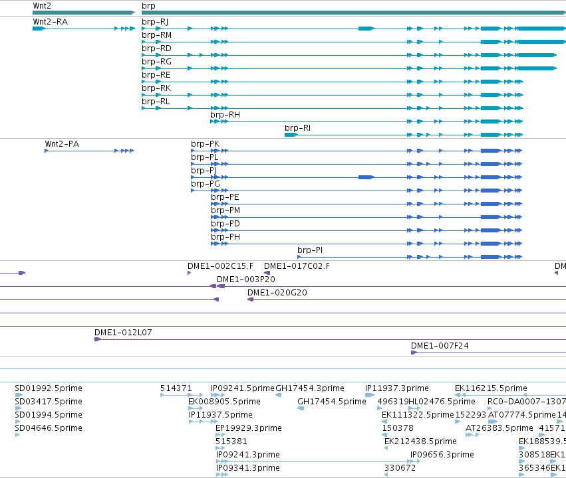
Task: Click the GH17454.5prime EST label
Action: [x=332, y=402]
